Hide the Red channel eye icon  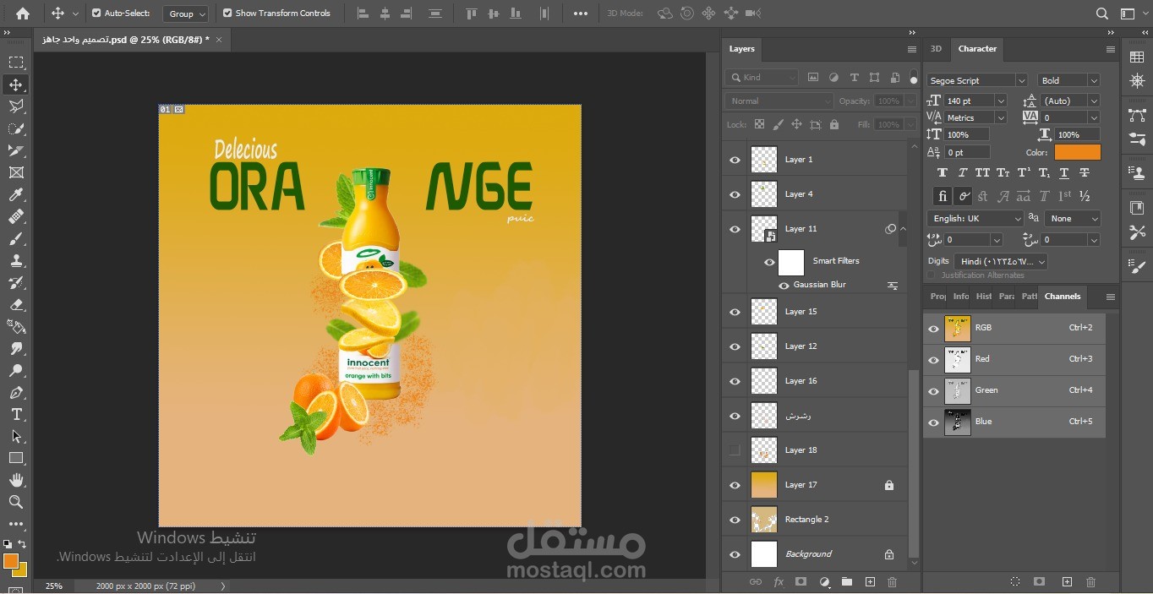933,360
